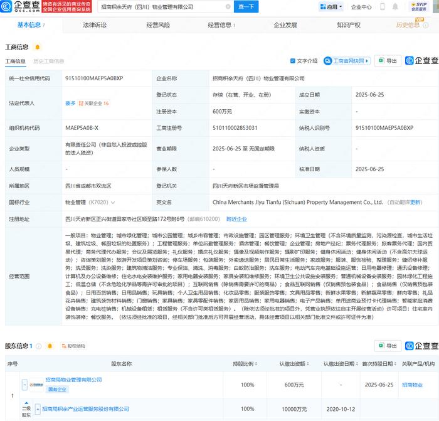Open legal representative 姜多 link
The height and width of the screenshot is (421, 439).
(70, 104)
